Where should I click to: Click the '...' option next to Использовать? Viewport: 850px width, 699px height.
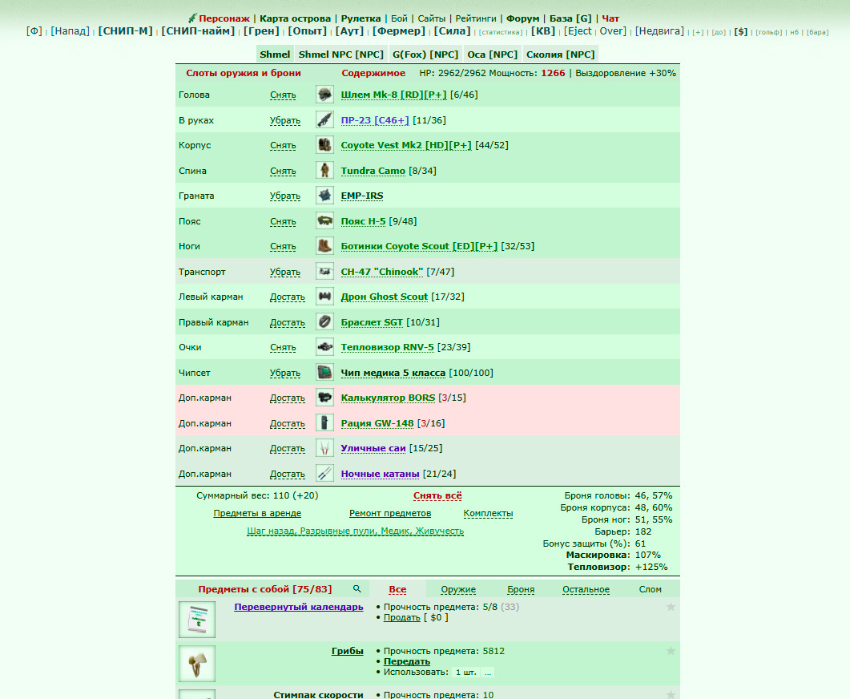pos(488,673)
